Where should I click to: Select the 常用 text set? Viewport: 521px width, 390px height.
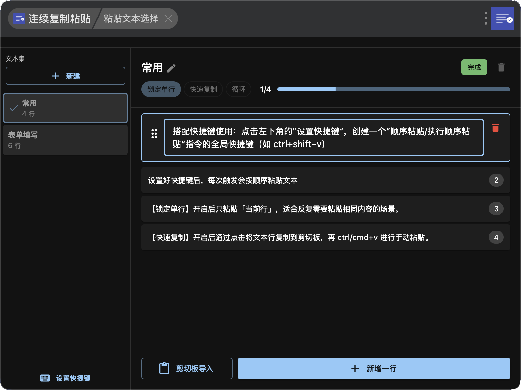pos(65,108)
